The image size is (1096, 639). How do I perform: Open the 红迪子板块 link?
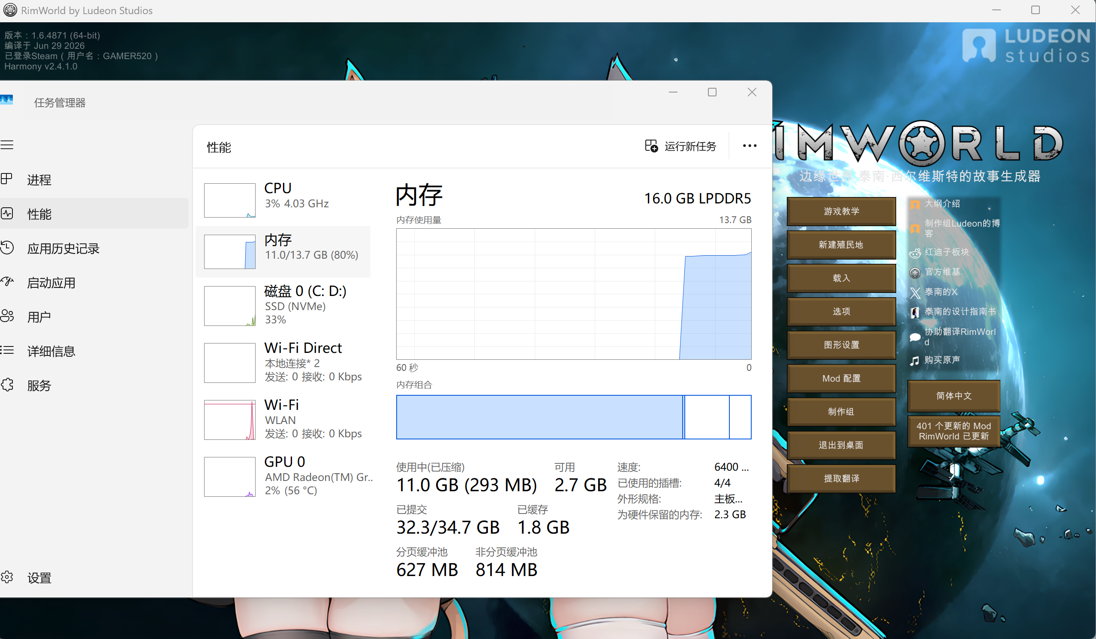(x=946, y=252)
